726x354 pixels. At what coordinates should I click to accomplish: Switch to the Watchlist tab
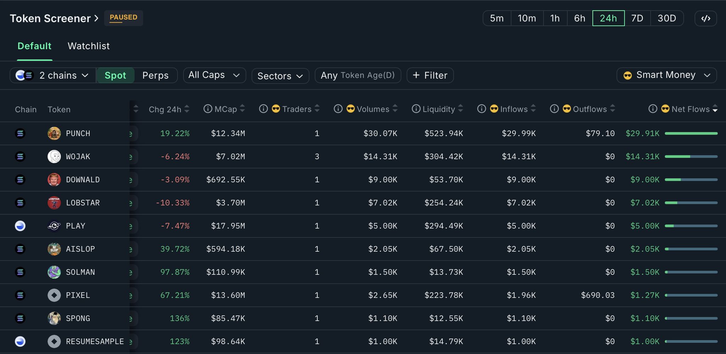(x=89, y=46)
